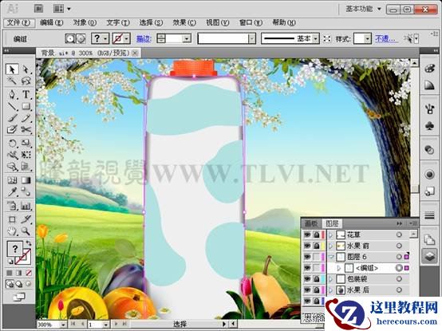Open the 对象(O) menu
The image size is (442, 331).
tap(85, 22)
